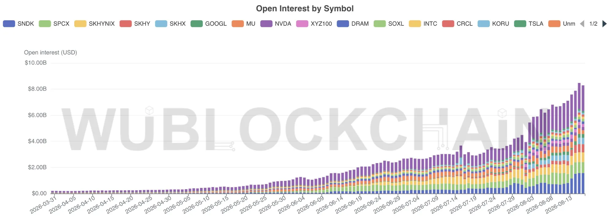Click the legend page indicator 1/2

pos(593,24)
